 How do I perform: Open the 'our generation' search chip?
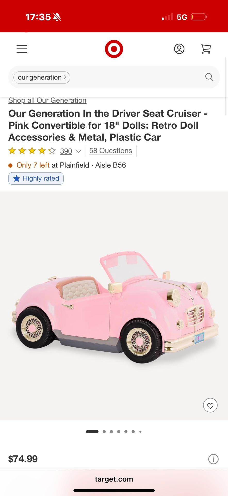click(42, 78)
